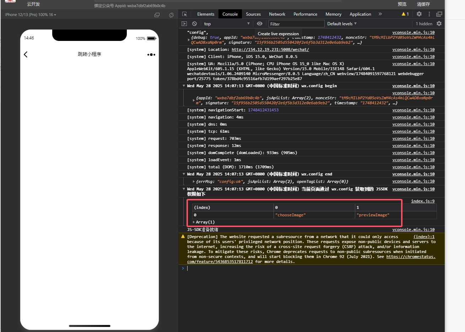Click the console settings gear beside 1 hidden
Viewport: 465px width, 332px height.
pos(439,23)
